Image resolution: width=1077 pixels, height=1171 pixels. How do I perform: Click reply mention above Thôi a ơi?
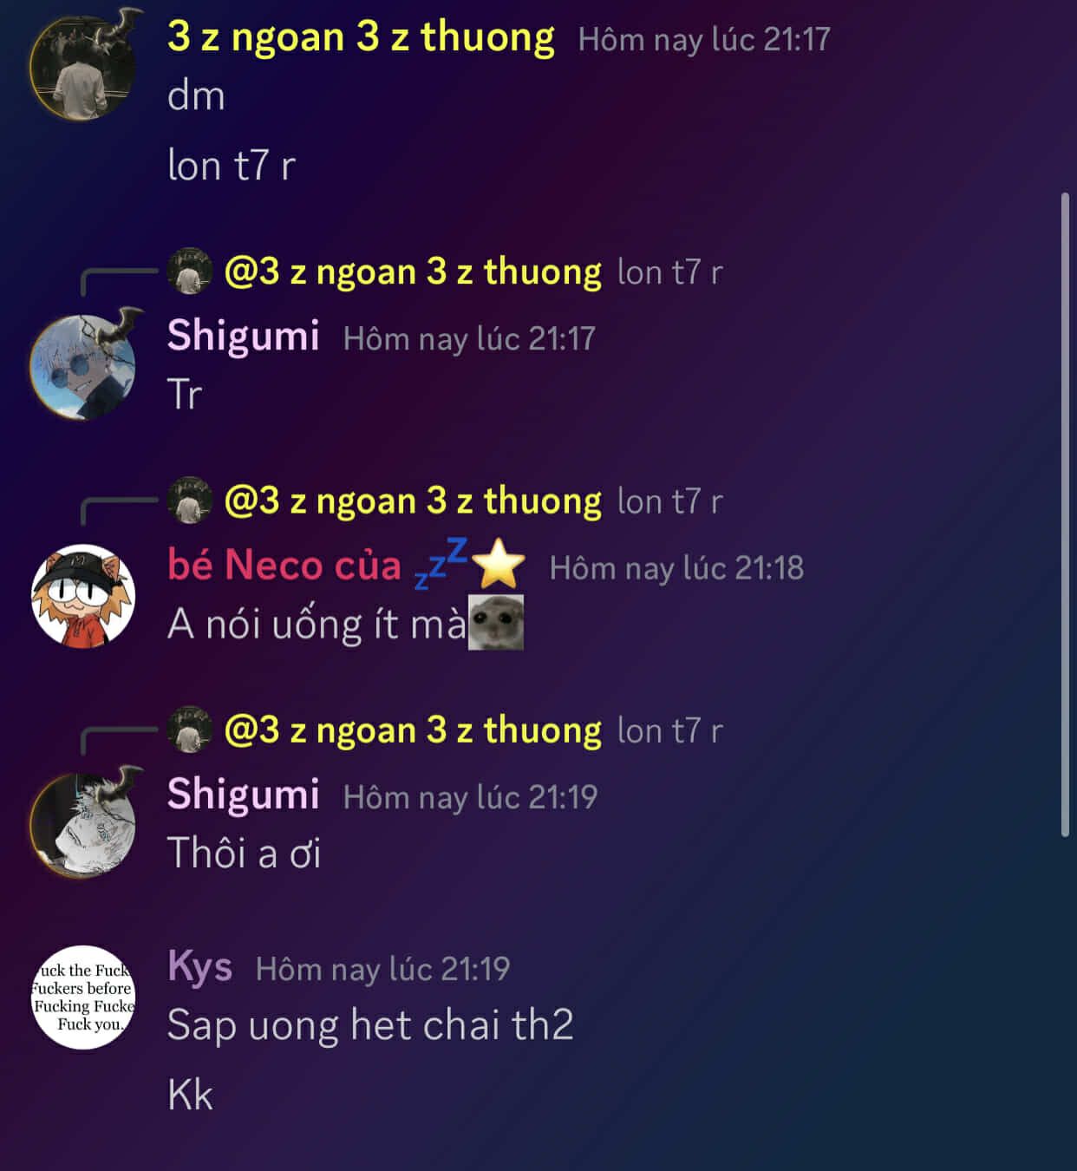click(413, 730)
